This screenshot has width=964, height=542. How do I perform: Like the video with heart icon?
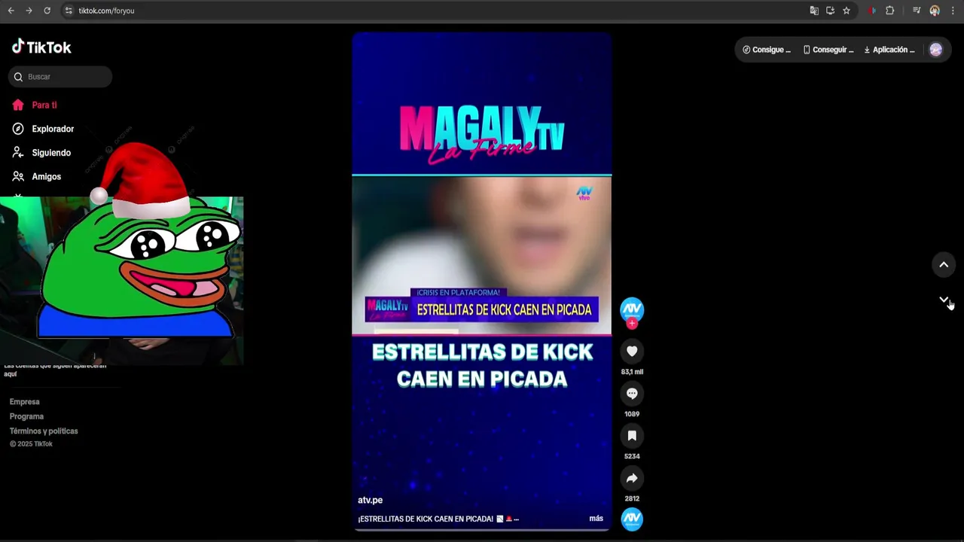632,352
